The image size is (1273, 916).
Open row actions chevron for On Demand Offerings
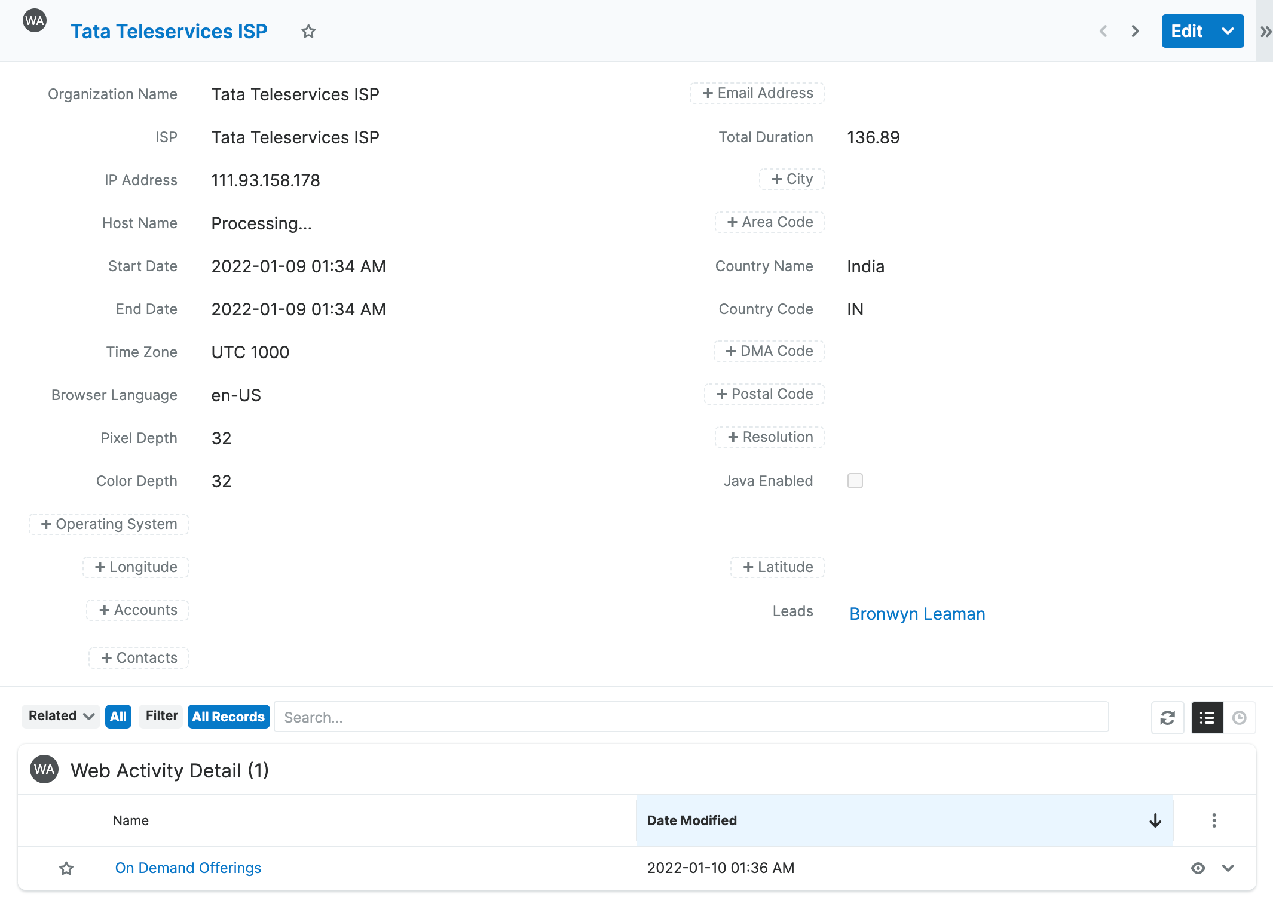(1228, 868)
